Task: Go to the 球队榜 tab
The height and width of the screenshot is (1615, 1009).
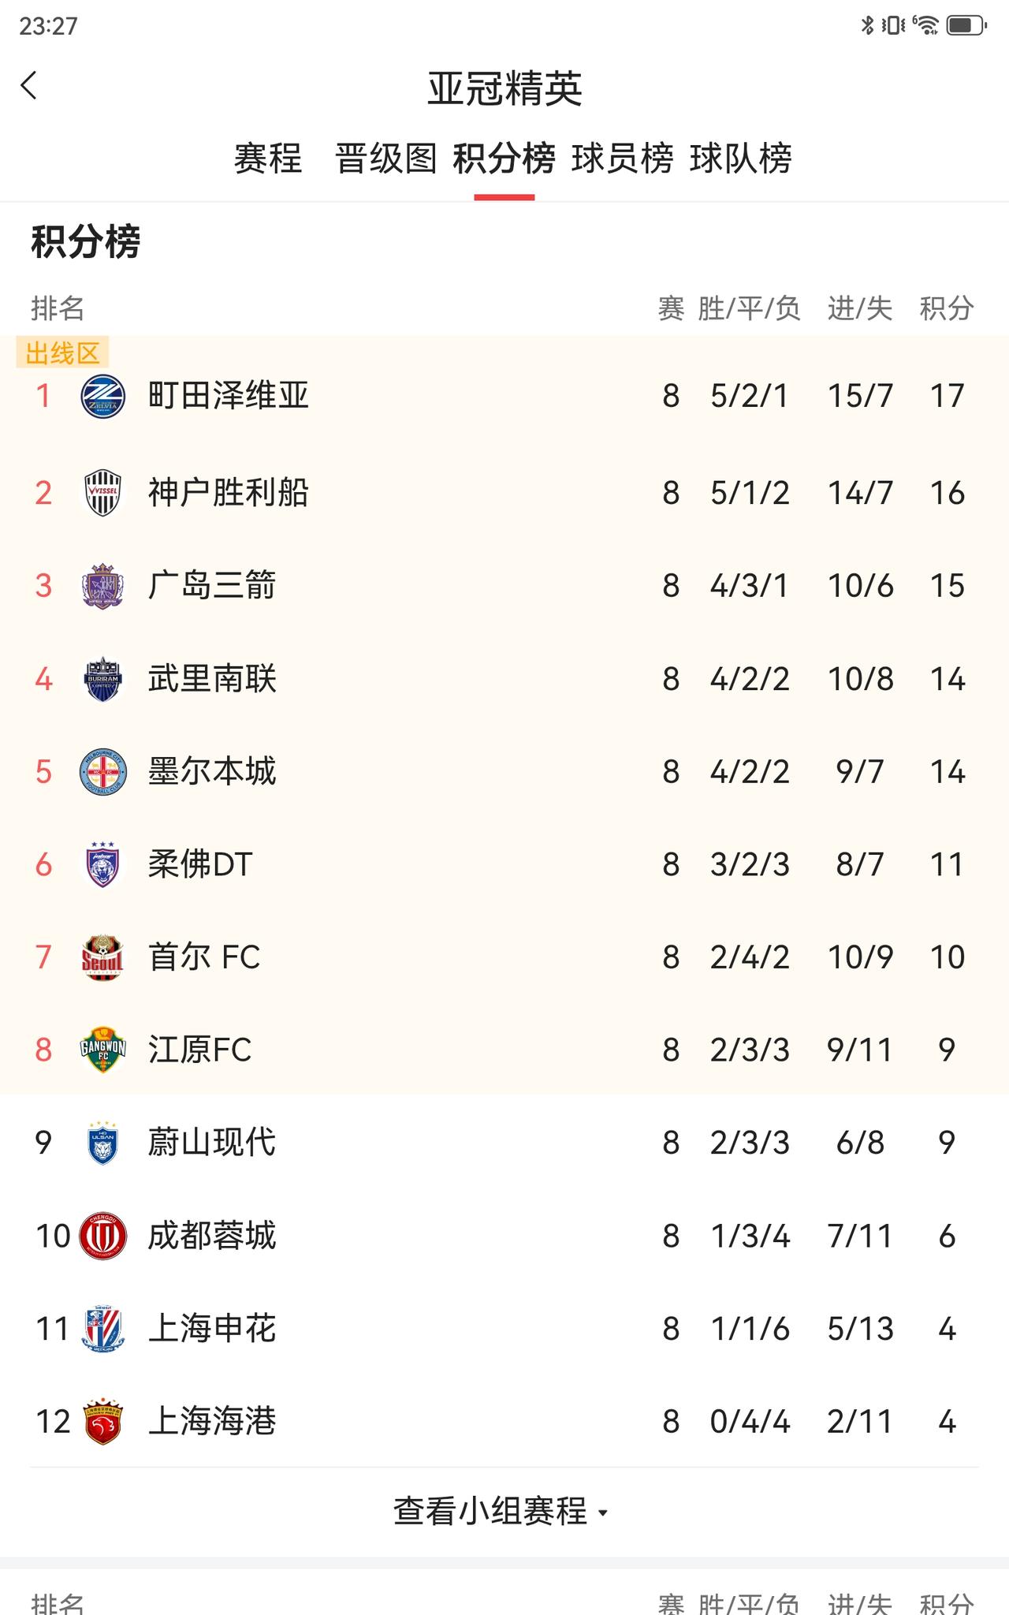Action: [x=740, y=159]
